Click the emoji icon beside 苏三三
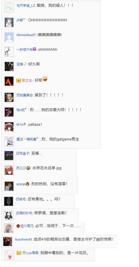 [28, 168]
